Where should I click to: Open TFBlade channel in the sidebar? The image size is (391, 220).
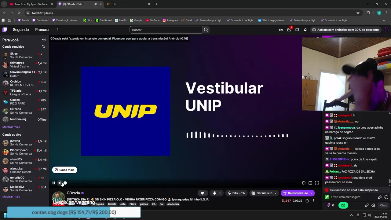click(x=24, y=93)
